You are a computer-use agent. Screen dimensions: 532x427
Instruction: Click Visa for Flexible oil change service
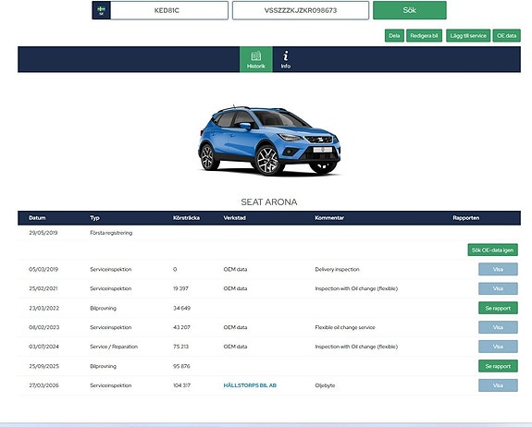(498, 327)
